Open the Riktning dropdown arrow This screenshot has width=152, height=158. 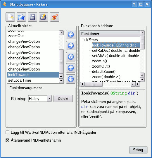(x=49, y=98)
